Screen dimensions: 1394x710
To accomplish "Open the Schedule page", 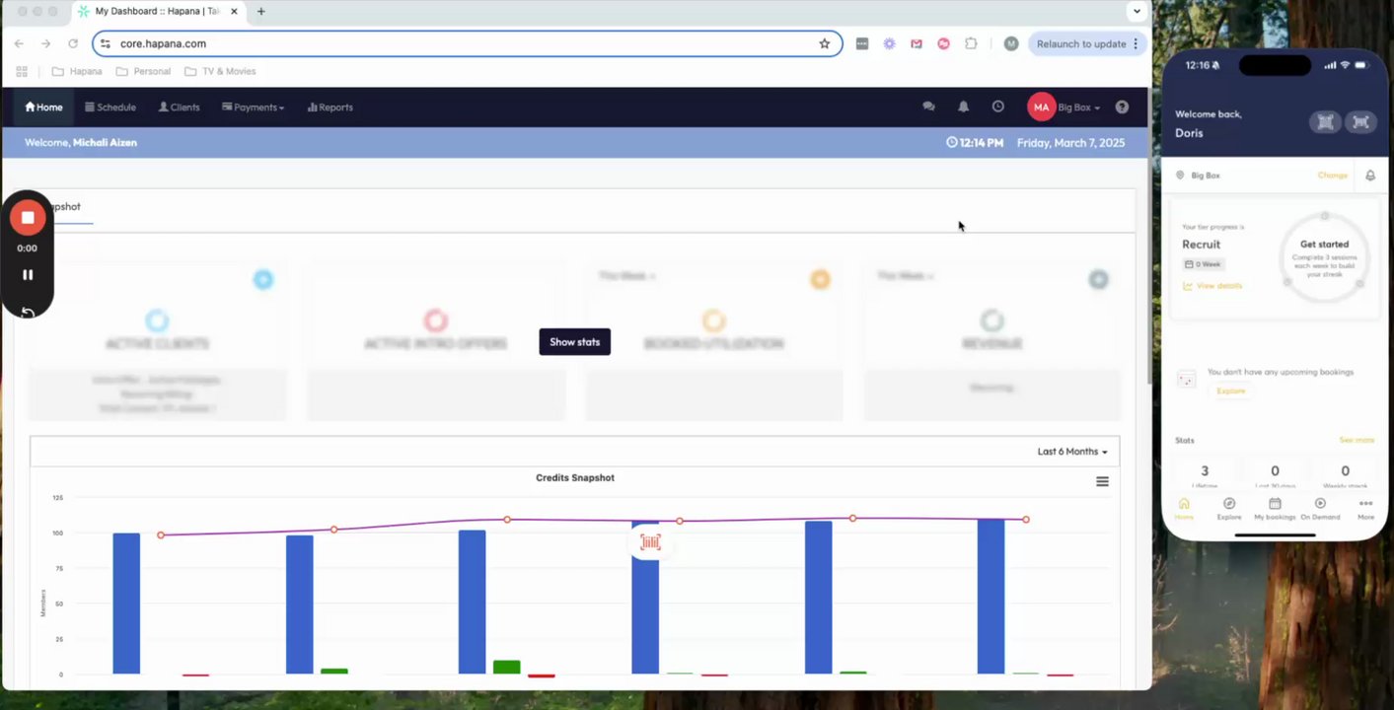I will [x=110, y=107].
